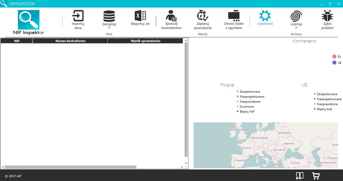
Task: Toggle PL legend entry
Action: click(x=337, y=57)
